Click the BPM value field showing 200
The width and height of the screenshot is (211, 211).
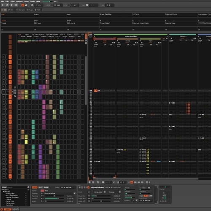coord(57,5)
